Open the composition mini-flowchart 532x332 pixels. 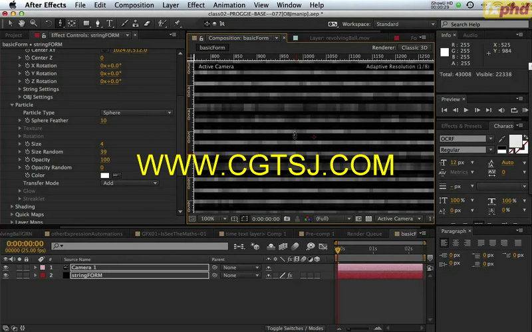[239, 246]
